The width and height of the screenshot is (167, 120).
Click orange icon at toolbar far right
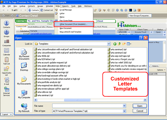click(139, 10)
